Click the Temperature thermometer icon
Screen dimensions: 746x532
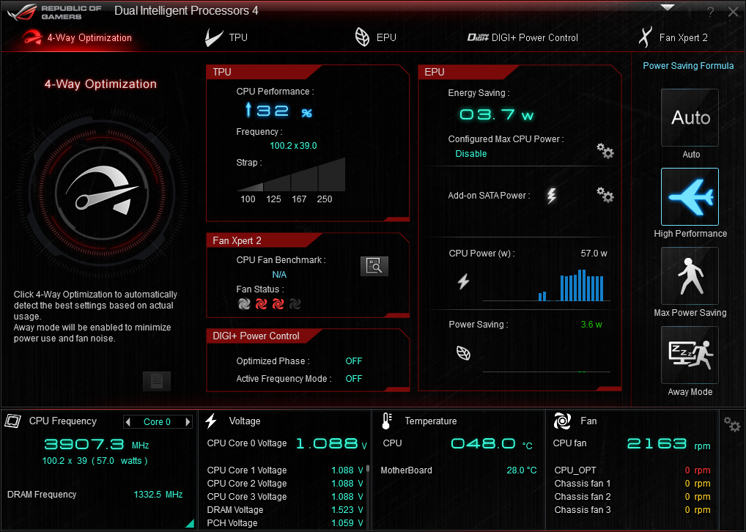(x=387, y=421)
